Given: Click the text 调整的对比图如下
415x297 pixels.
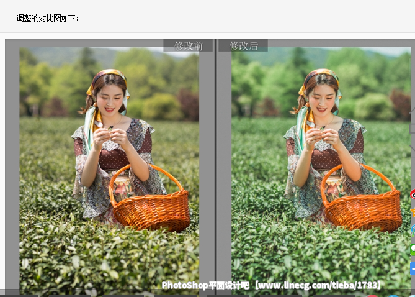Looking at the screenshot, I should 48,18.
